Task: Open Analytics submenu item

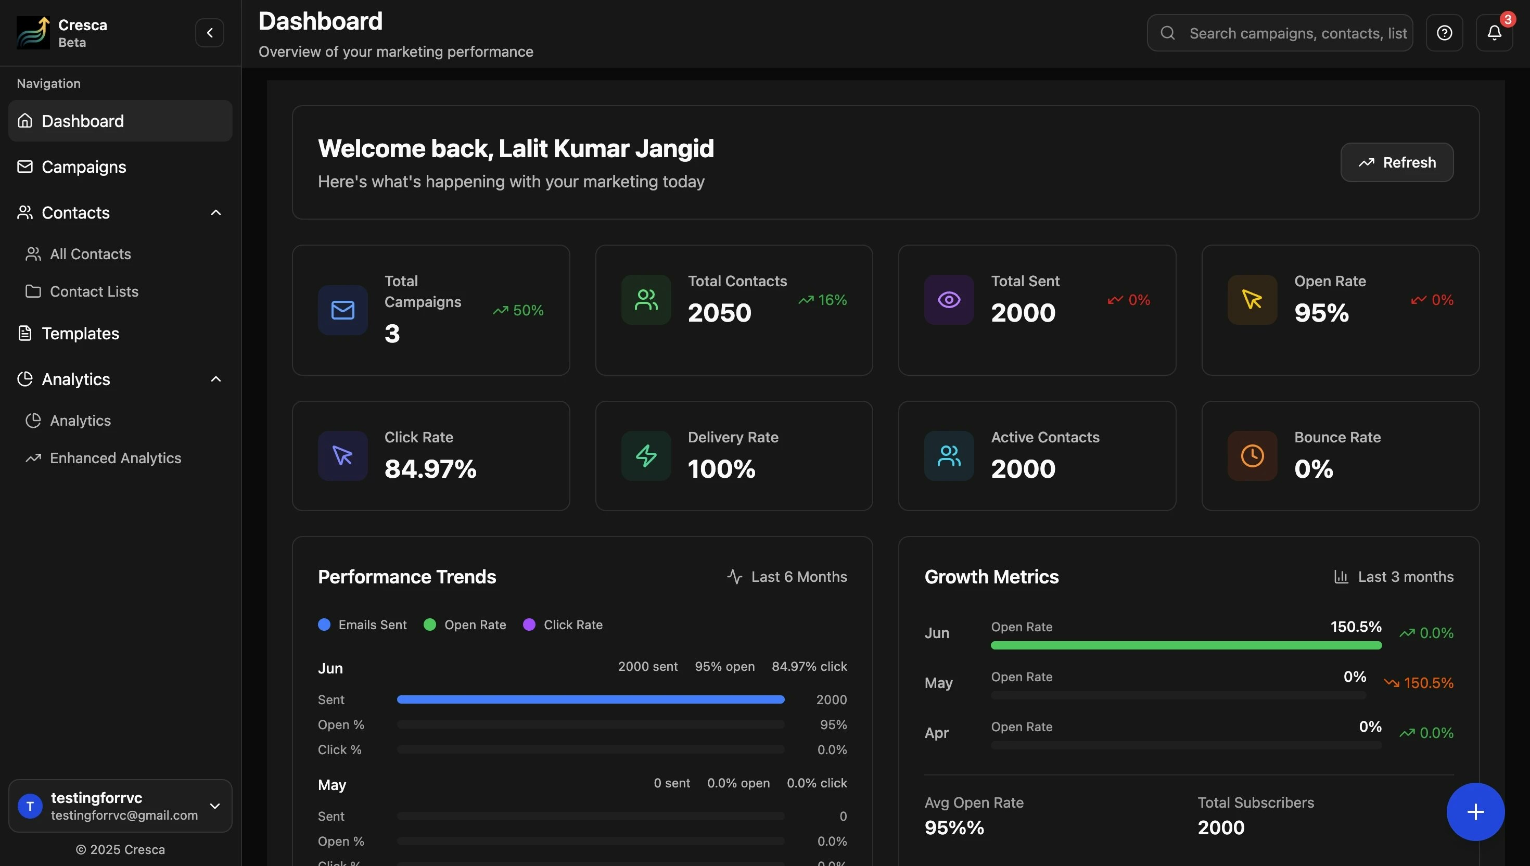Action: click(x=120, y=421)
